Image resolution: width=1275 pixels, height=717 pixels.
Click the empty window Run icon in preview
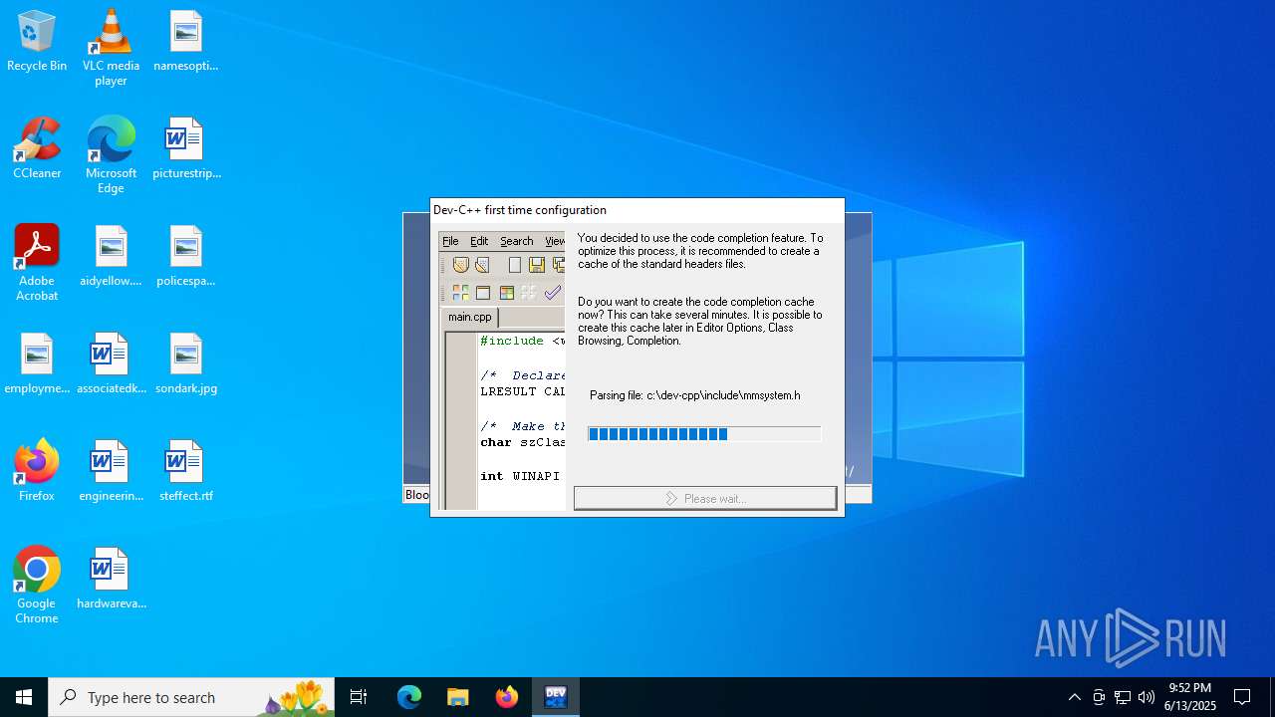pyautogui.click(x=483, y=293)
